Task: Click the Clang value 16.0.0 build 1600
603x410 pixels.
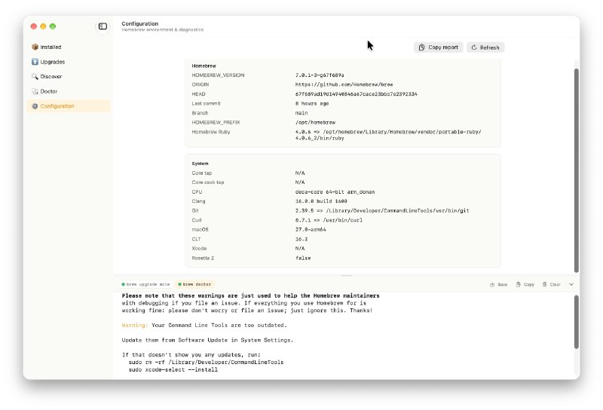Action: pyautogui.click(x=321, y=201)
